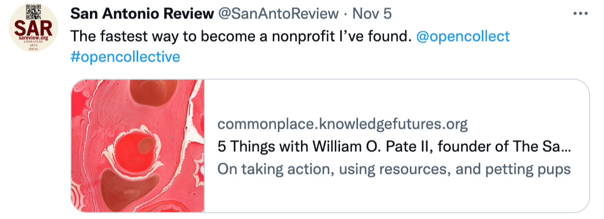Open the red marbled card thumbnail
Screen dimensions: 604x219
138,146
